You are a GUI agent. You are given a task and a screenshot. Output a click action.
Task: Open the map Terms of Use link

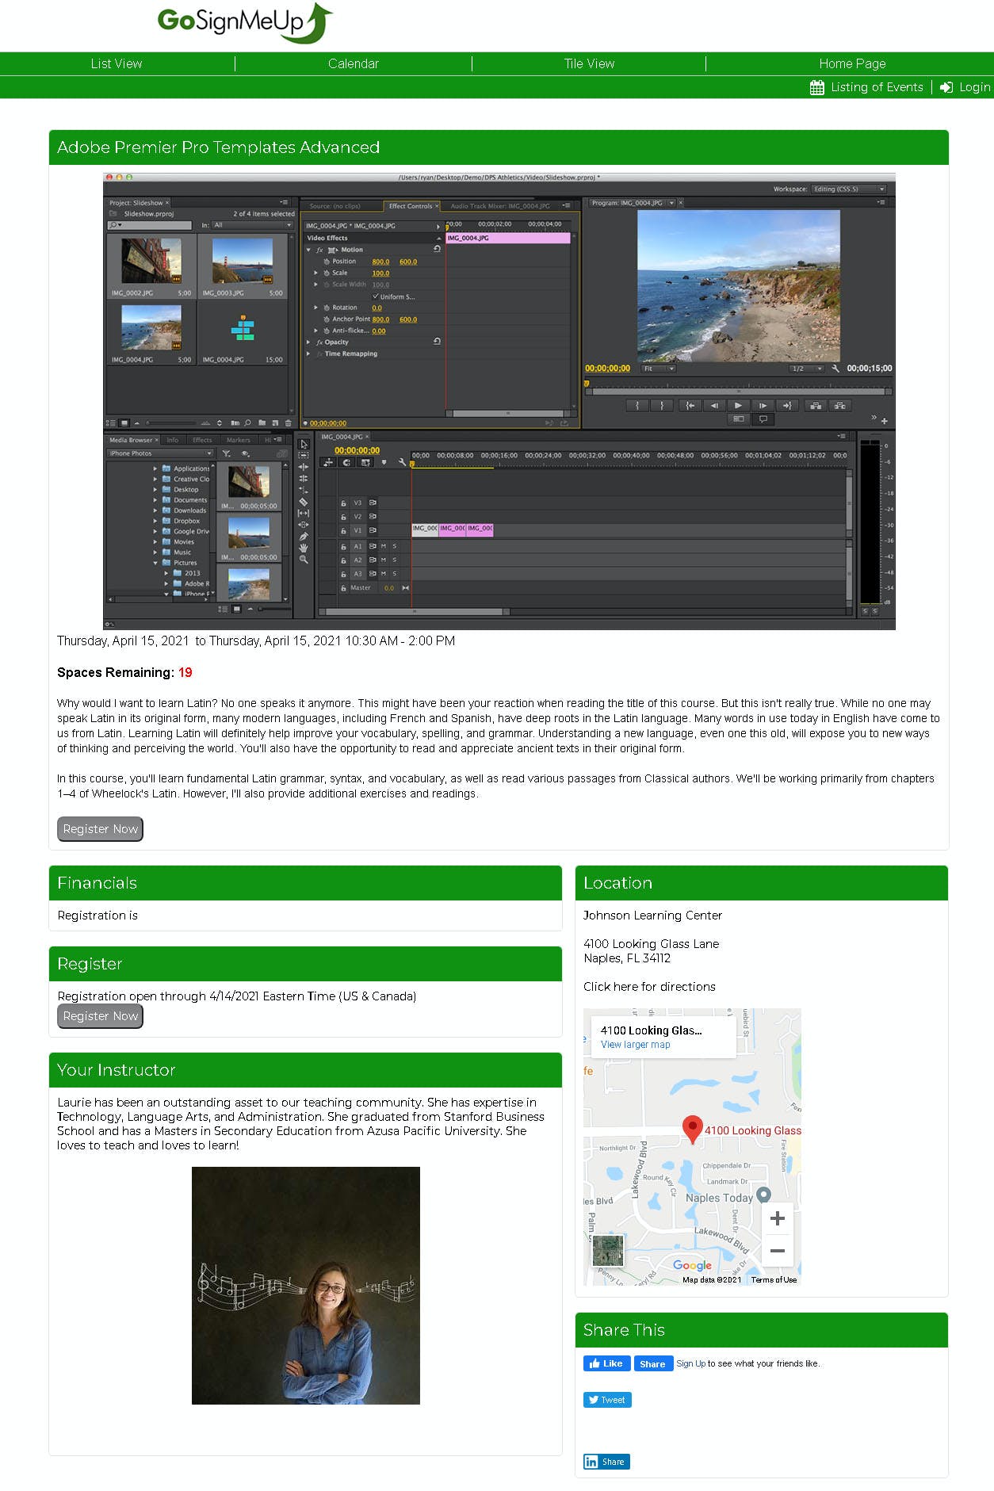(774, 1279)
